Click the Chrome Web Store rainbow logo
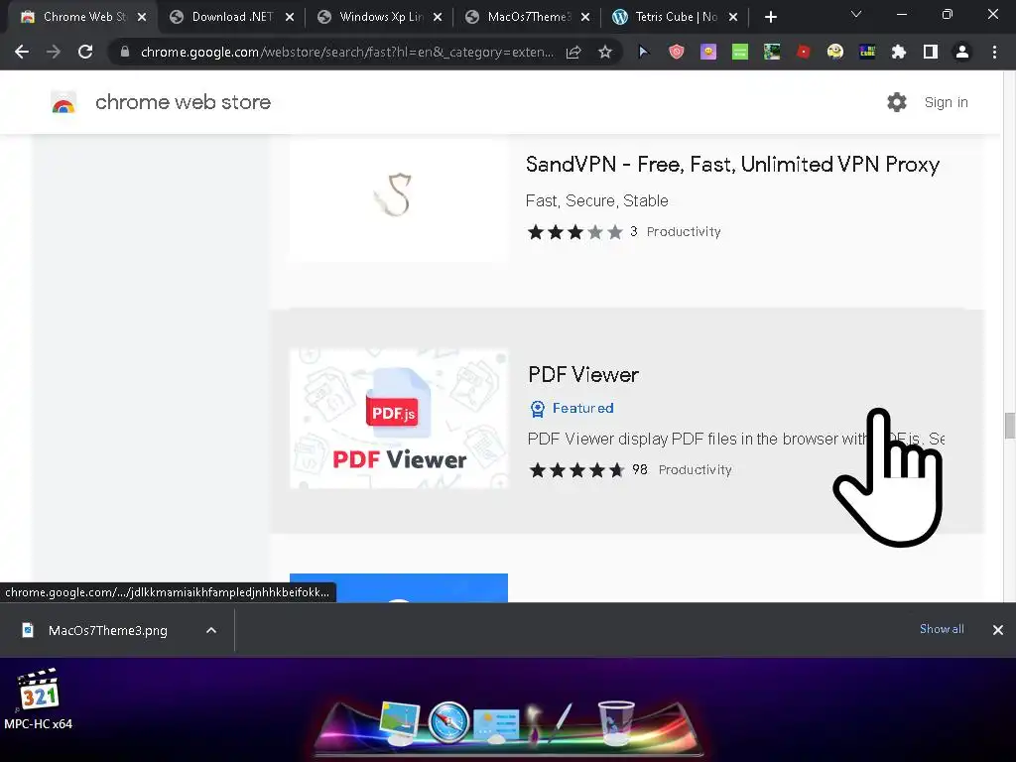This screenshot has width=1016, height=762. [63, 102]
